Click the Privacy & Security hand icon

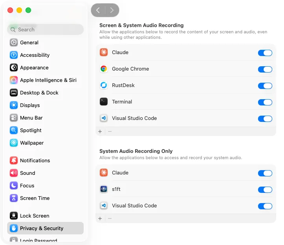click(x=14, y=228)
